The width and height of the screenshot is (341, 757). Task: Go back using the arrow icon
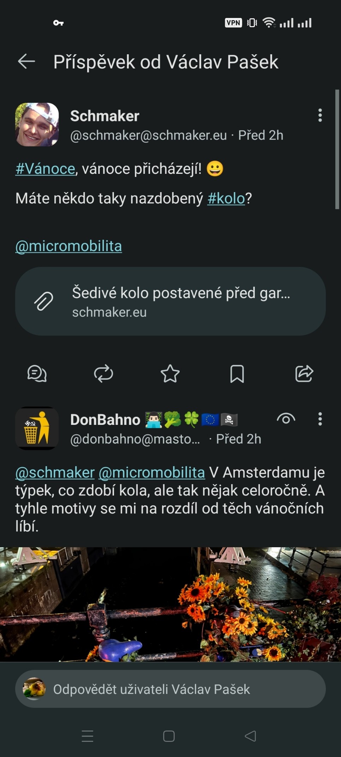[26, 62]
